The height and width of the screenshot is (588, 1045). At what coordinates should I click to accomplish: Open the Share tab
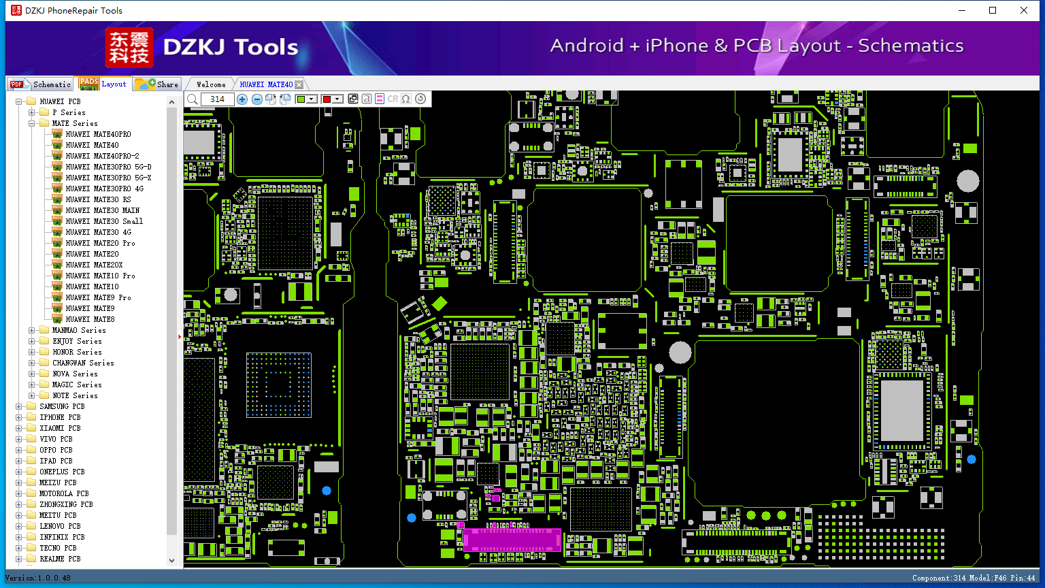coord(156,84)
